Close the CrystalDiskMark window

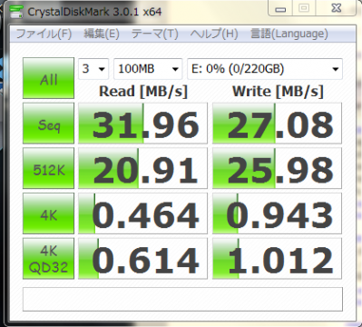pos(337,8)
